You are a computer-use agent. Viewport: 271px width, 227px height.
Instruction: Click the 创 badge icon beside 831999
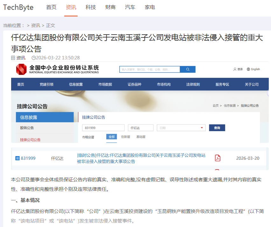coord(17,158)
